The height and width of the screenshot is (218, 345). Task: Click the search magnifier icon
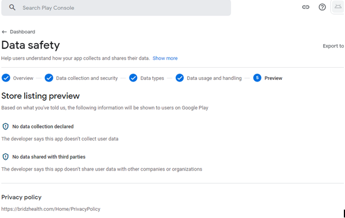point(12,7)
